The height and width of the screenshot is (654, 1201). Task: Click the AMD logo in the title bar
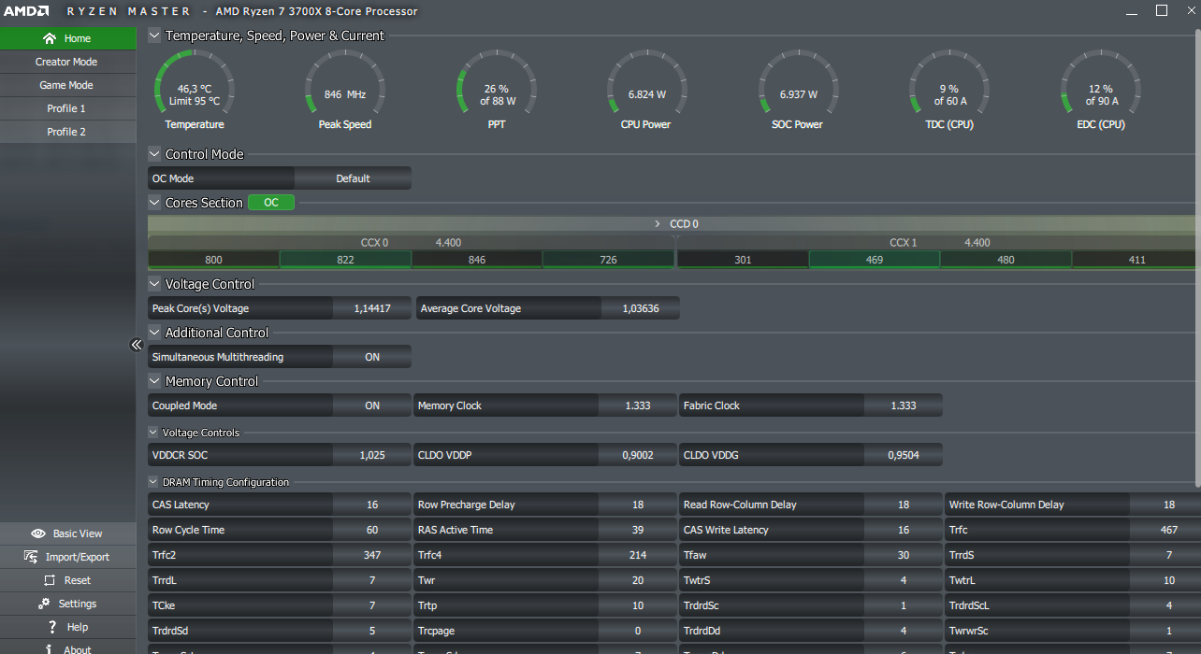pyautogui.click(x=25, y=11)
